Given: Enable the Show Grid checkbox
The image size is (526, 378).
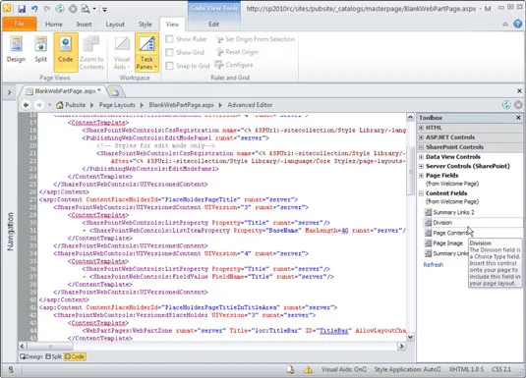Looking at the screenshot, I should pyautogui.click(x=170, y=53).
